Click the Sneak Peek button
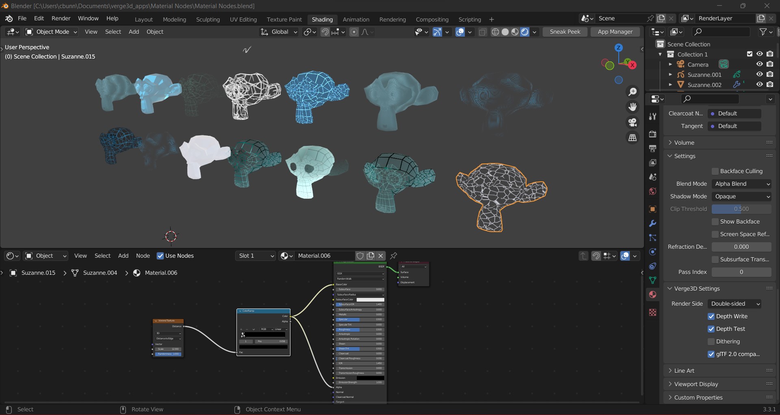This screenshot has width=780, height=415. [x=565, y=32]
